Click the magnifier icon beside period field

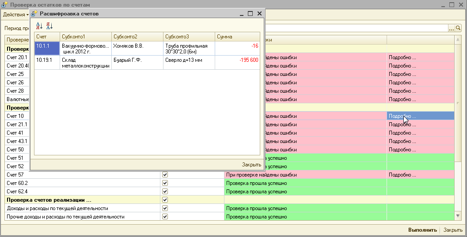458,28
